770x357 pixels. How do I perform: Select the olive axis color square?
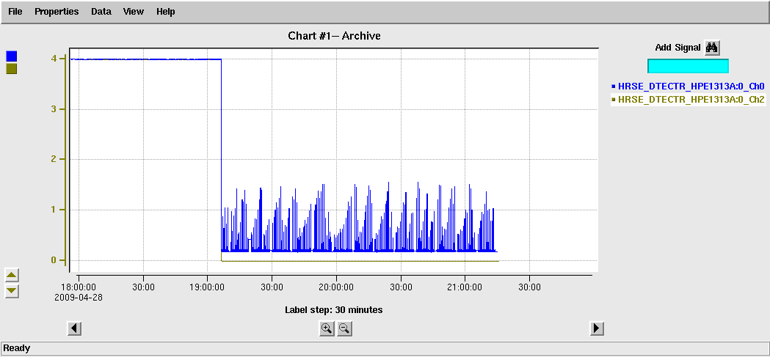pyautogui.click(x=11, y=69)
